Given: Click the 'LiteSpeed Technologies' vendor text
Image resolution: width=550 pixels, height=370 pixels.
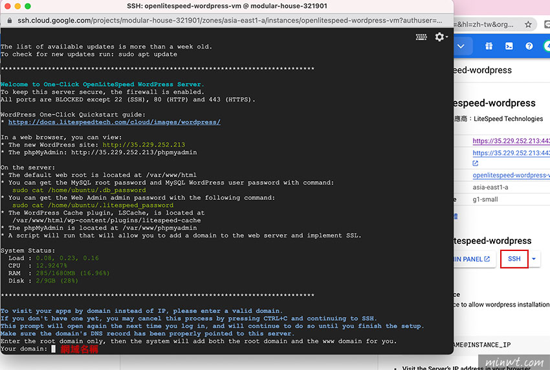Looking at the screenshot, I should pos(508,119).
